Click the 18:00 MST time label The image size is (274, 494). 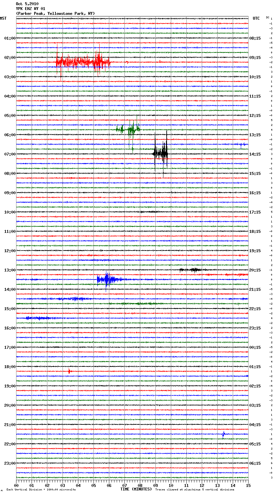(x=10, y=367)
